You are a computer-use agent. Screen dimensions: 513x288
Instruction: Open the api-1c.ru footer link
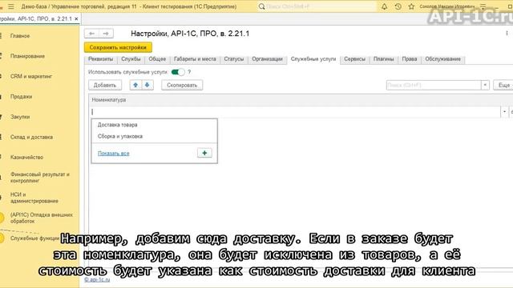coord(97,279)
